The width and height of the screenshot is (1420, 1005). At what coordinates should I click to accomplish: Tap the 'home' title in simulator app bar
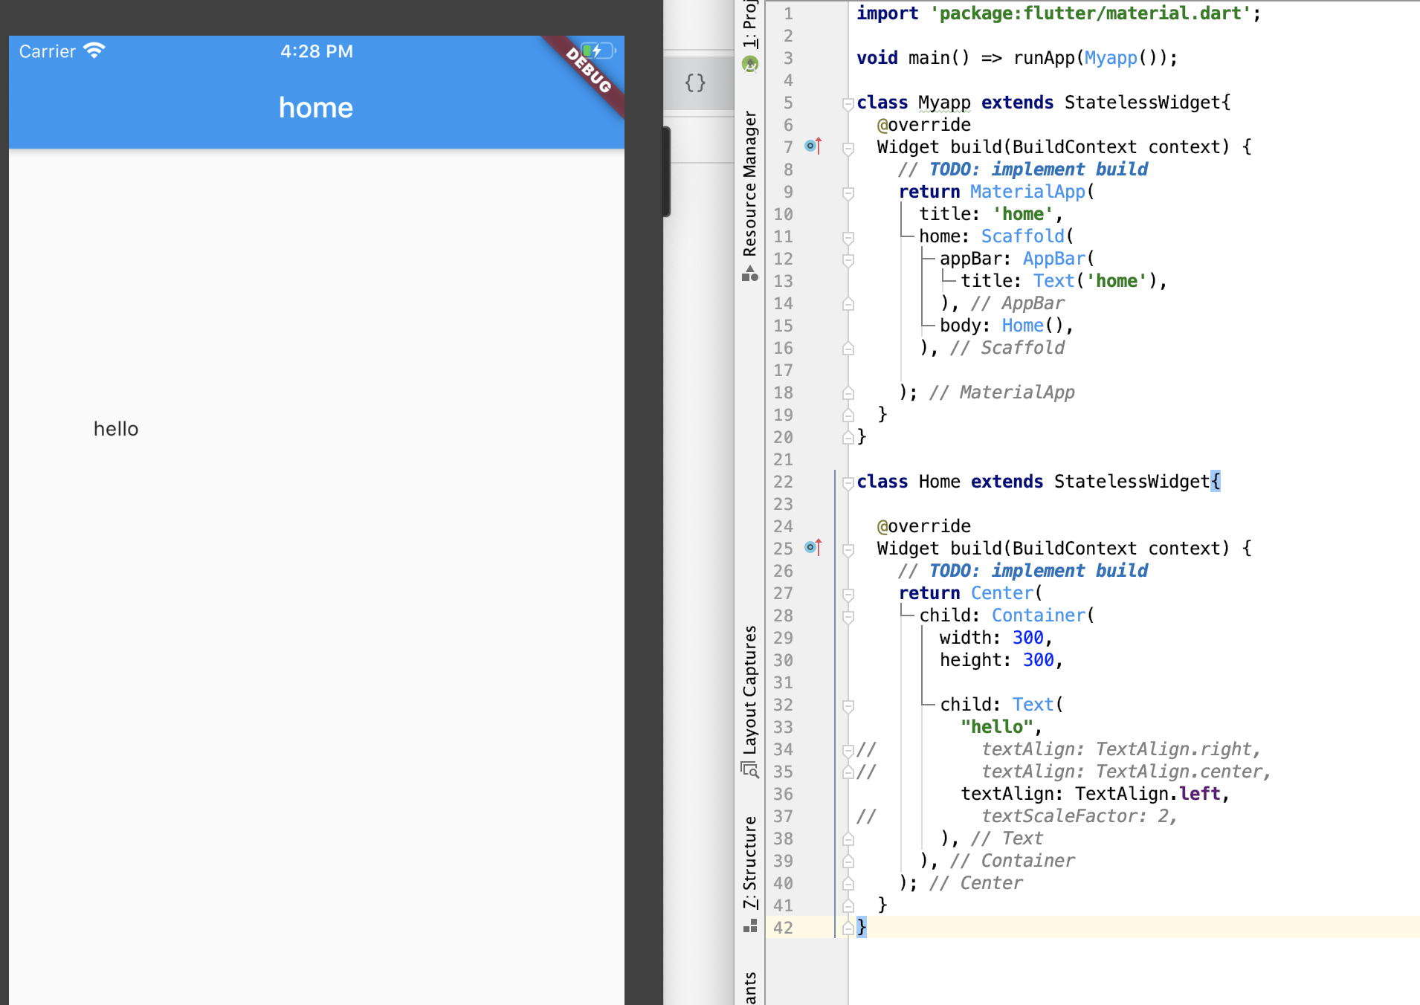tap(316, 108)
